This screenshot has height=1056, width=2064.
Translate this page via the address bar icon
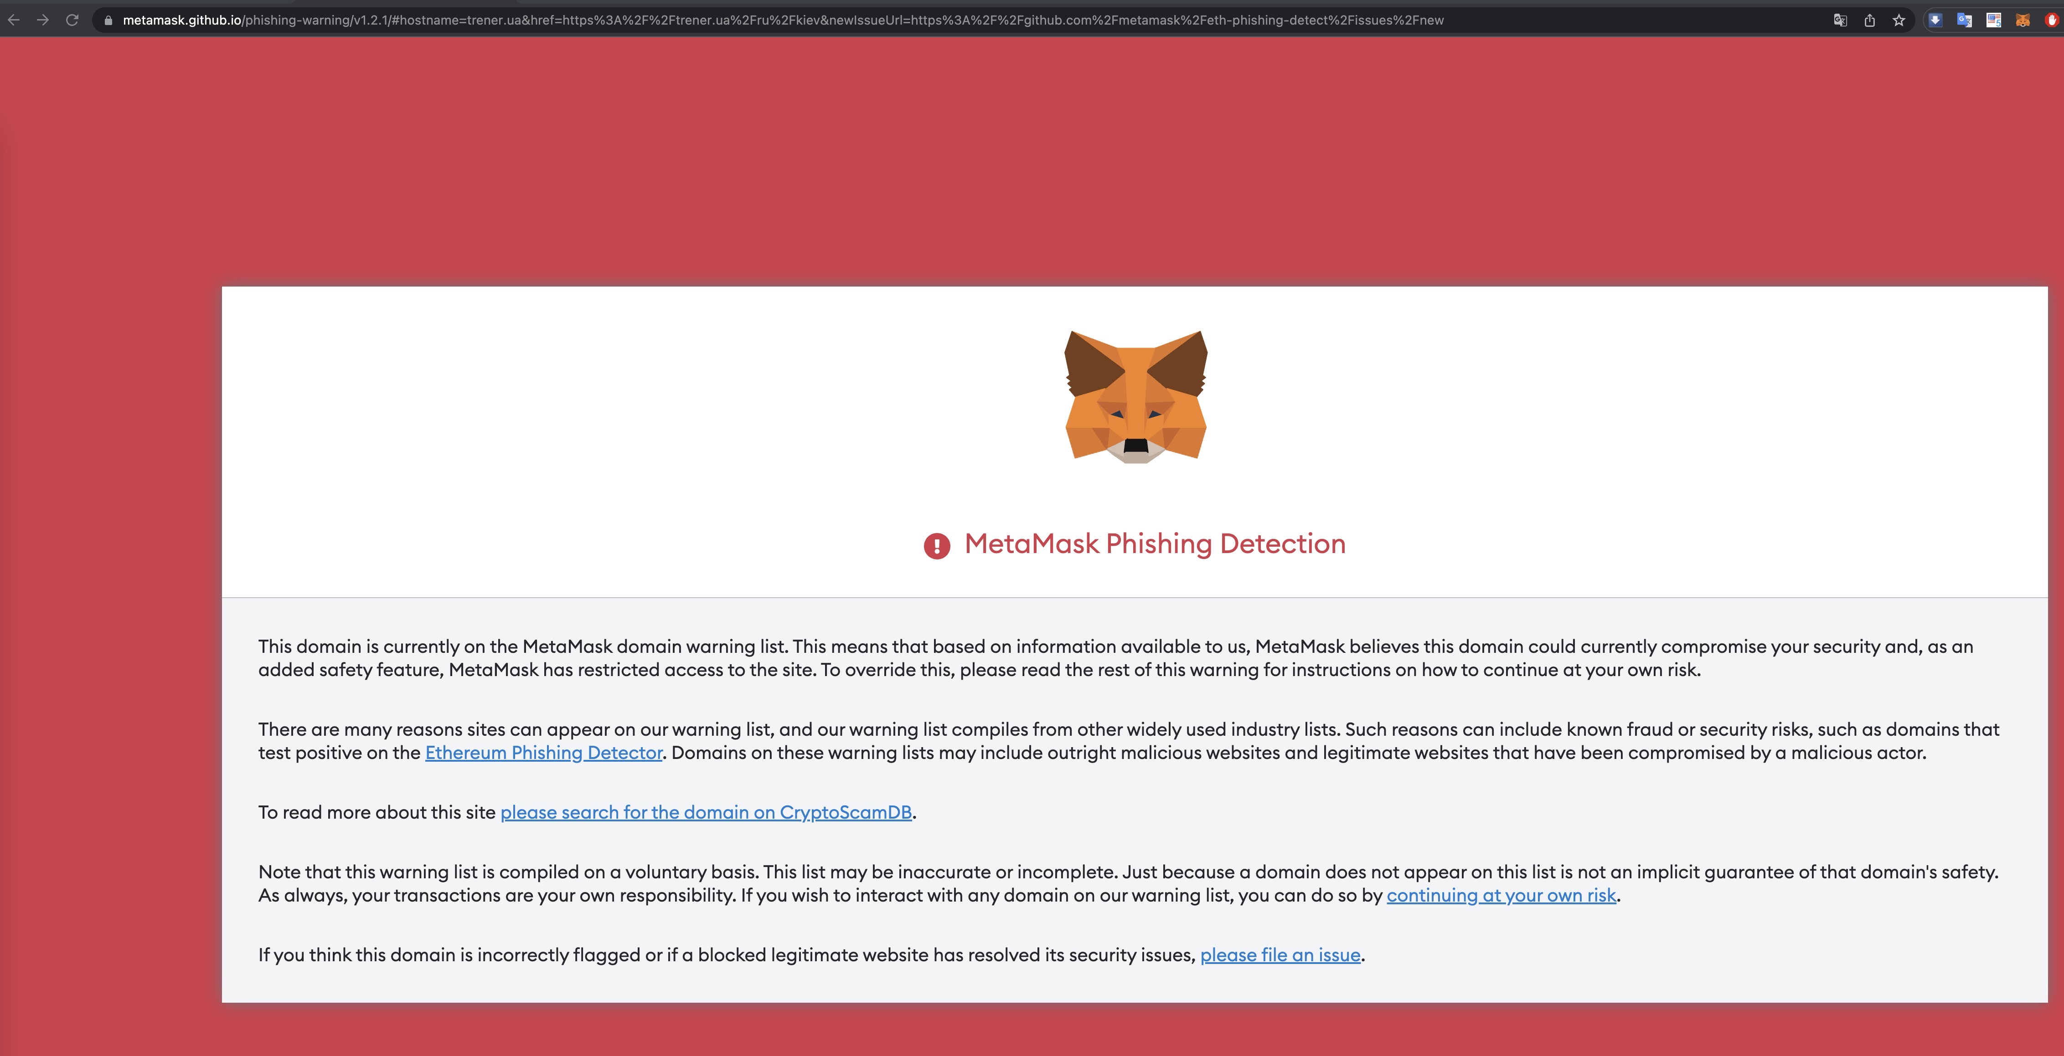click(x=1841, y=20)
